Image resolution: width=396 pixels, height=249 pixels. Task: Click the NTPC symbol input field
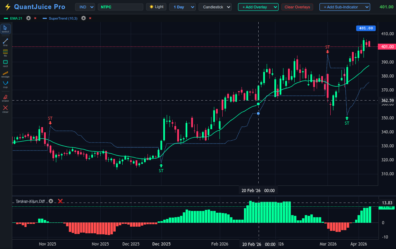[x=121, y=6]
